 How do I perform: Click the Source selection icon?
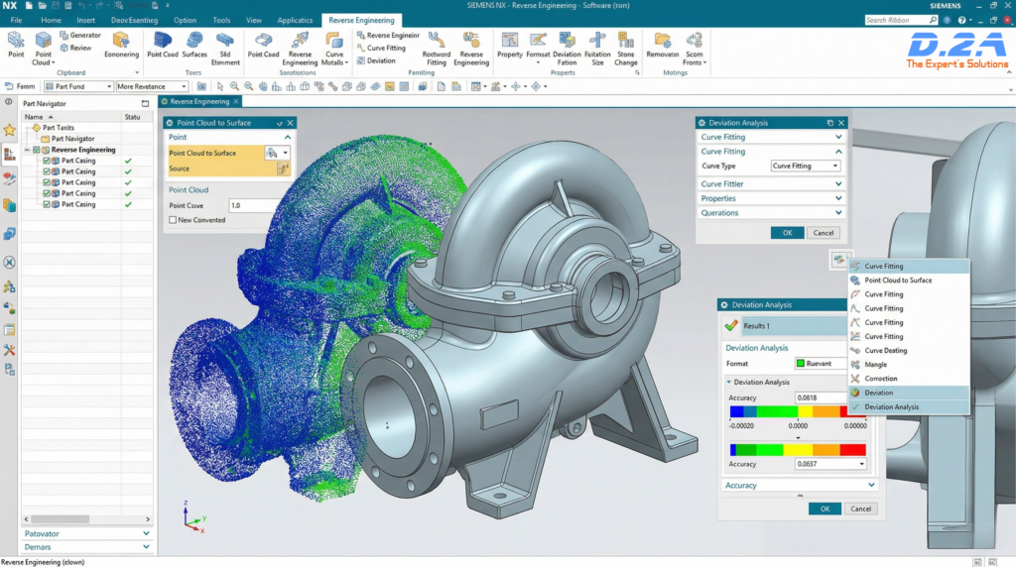[283, 169]
